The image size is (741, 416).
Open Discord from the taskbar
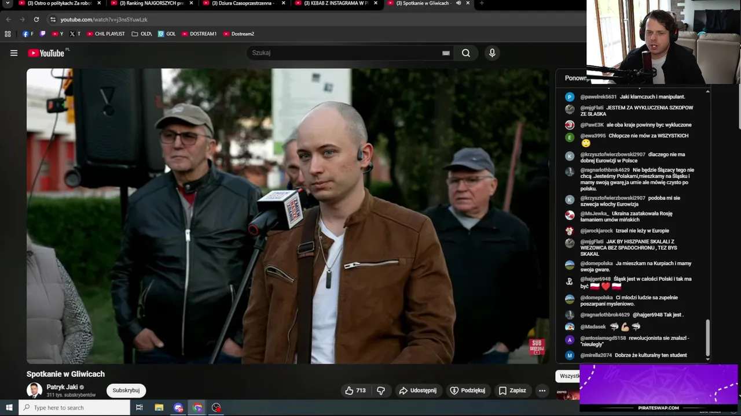pyautogui.click(x=178, y=407)
